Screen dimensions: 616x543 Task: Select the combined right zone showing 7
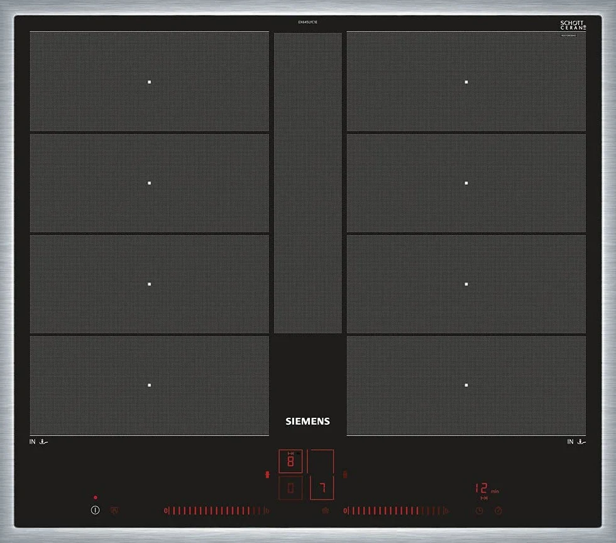tap(321, 475)
